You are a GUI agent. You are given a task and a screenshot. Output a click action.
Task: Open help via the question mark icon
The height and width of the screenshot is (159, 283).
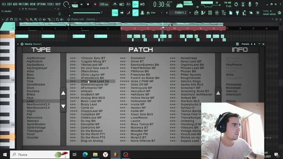click(256, 4)
